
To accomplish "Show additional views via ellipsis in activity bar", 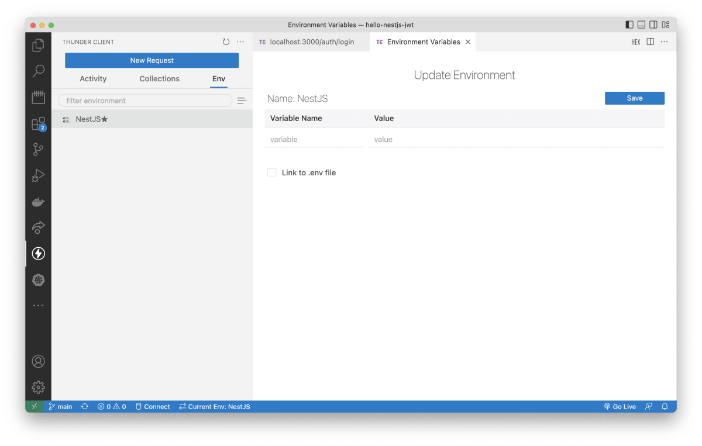I will 38,306.
